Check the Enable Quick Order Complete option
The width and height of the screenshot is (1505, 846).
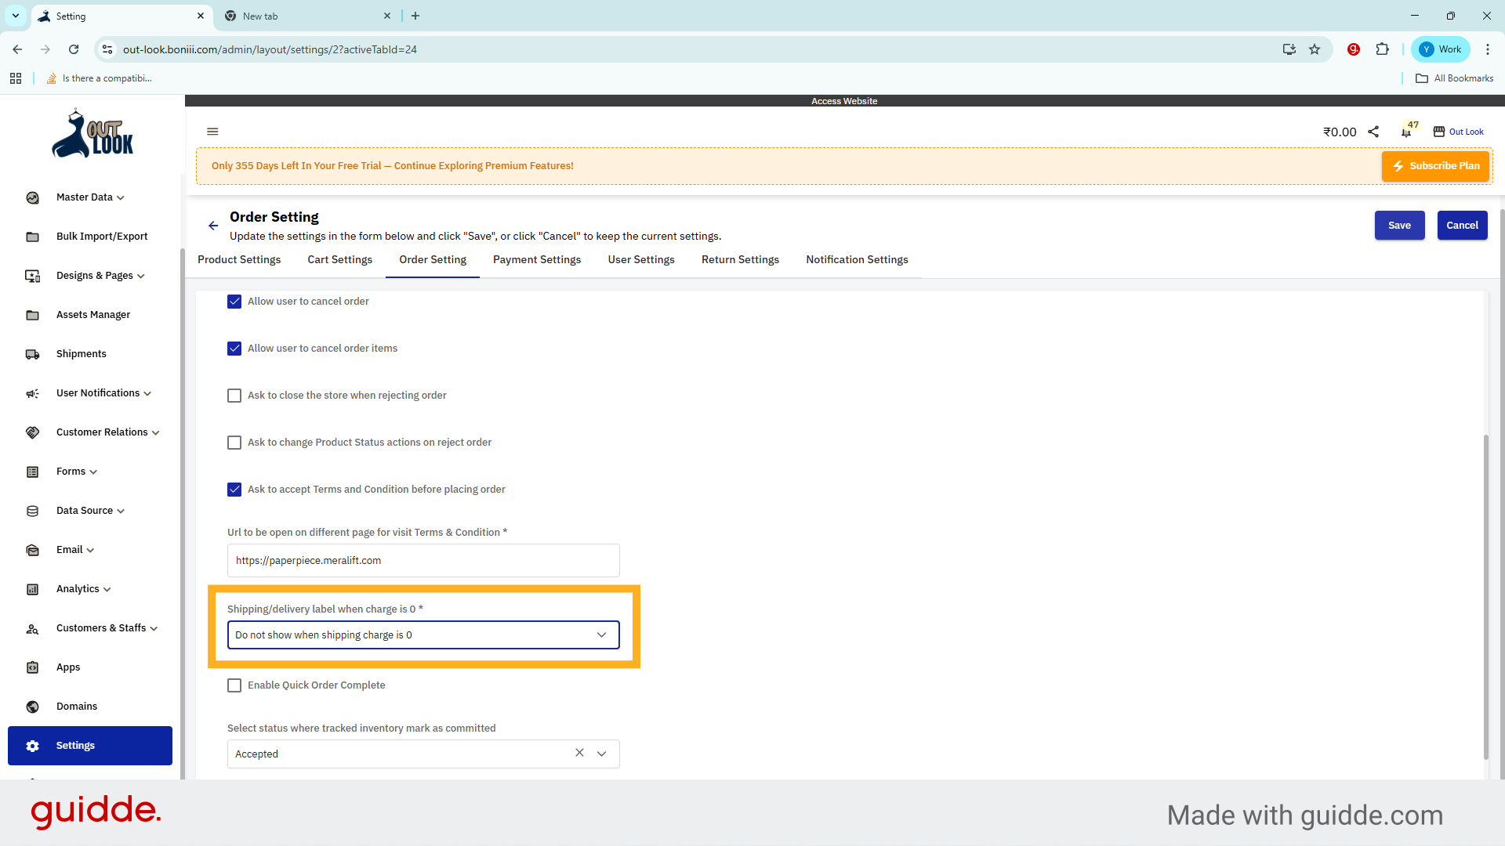point(234,685)
